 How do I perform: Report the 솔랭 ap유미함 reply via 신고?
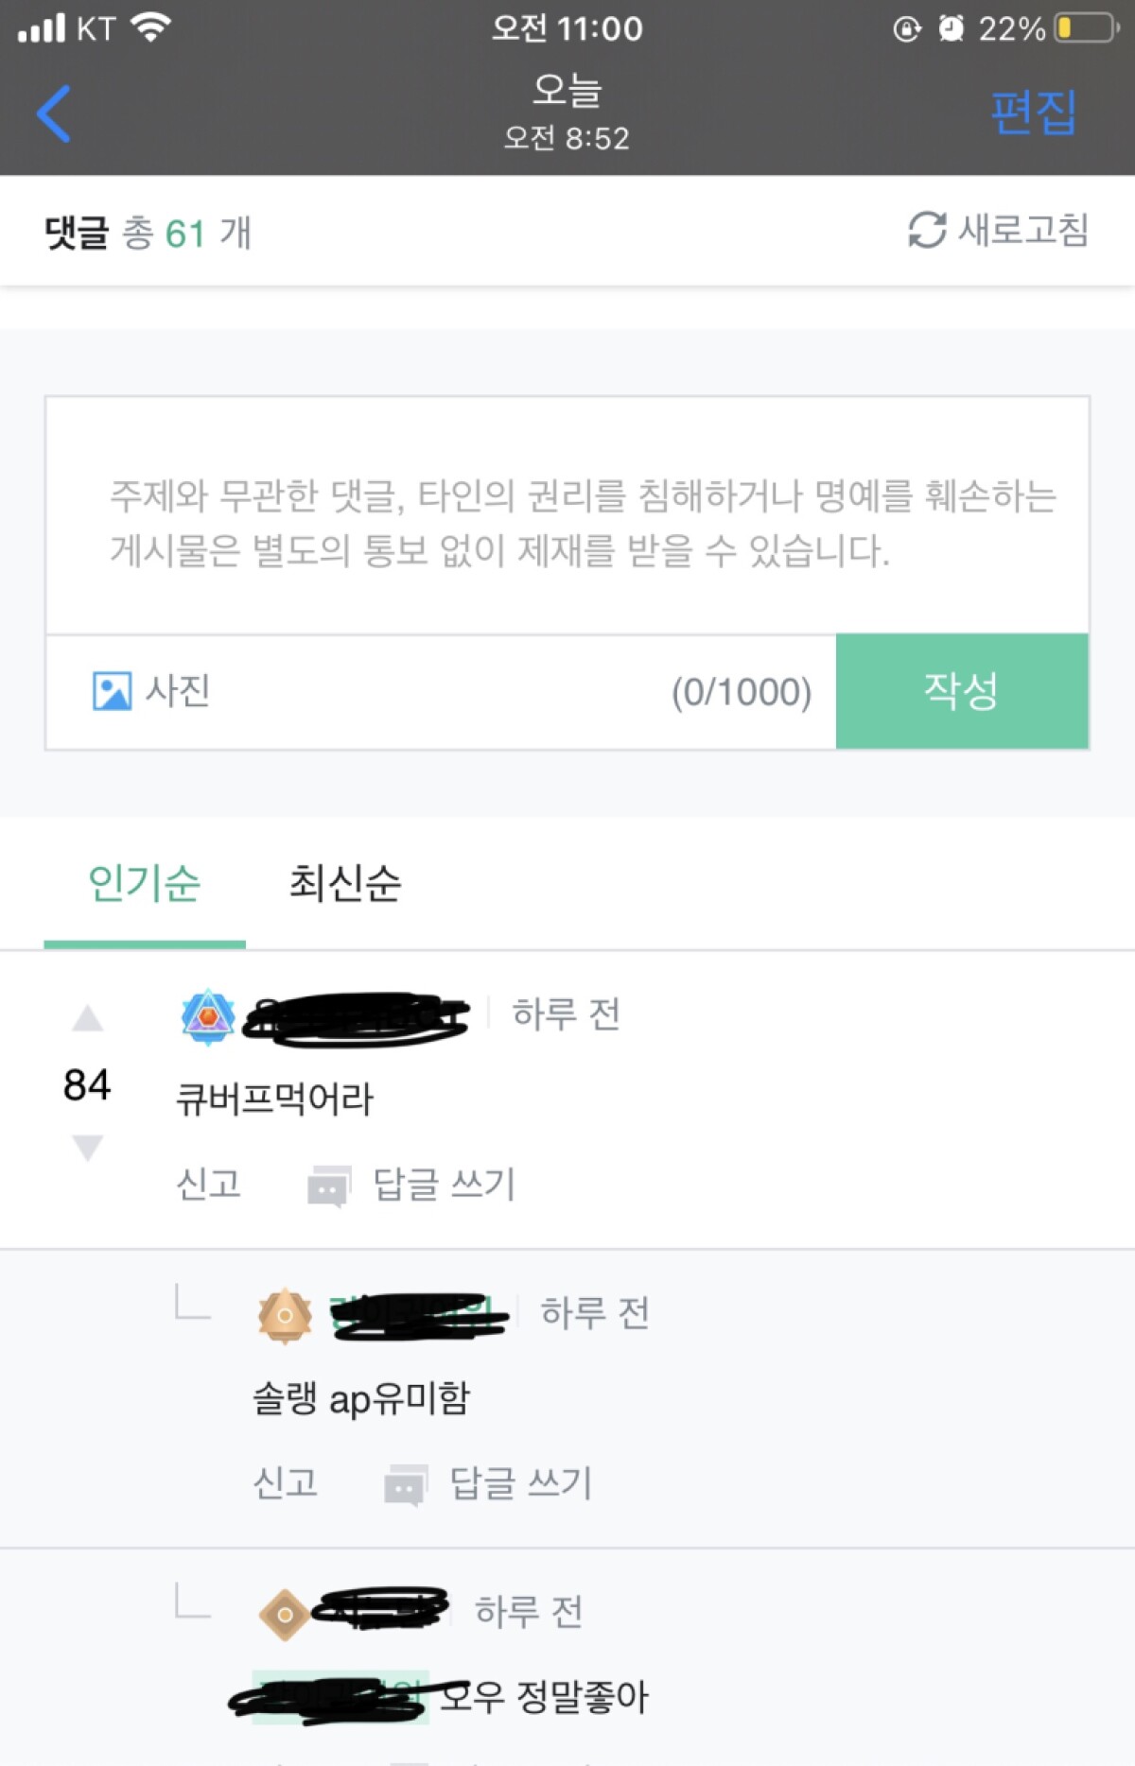(286, 1482)
